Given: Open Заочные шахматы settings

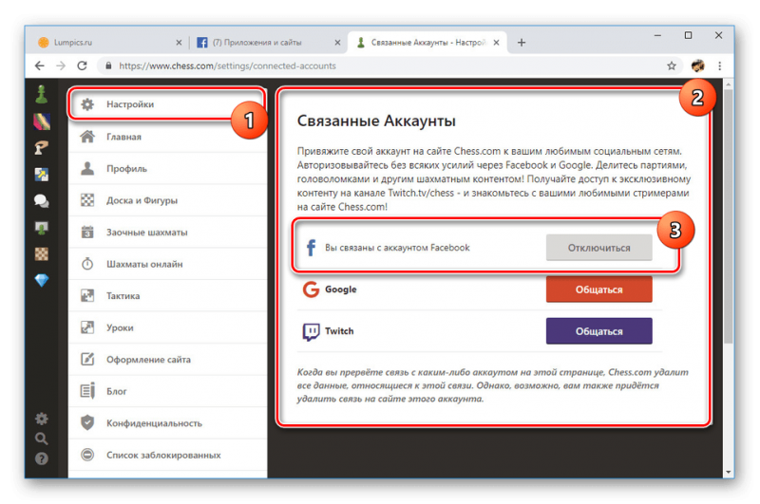Looking at the screenshot, I should tap(168, 233).
